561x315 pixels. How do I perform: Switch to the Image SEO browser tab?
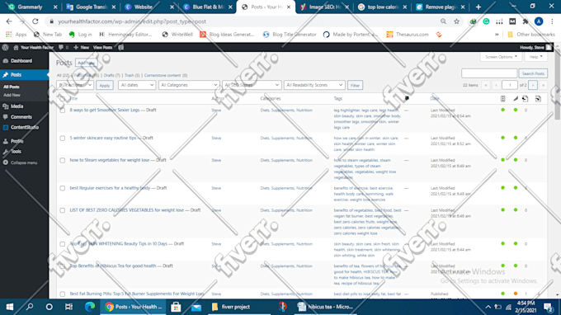324,7
